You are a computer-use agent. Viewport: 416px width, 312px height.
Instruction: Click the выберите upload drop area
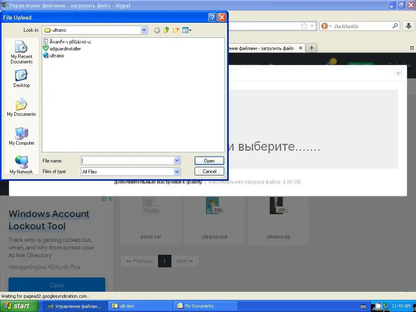click(313, 129)
